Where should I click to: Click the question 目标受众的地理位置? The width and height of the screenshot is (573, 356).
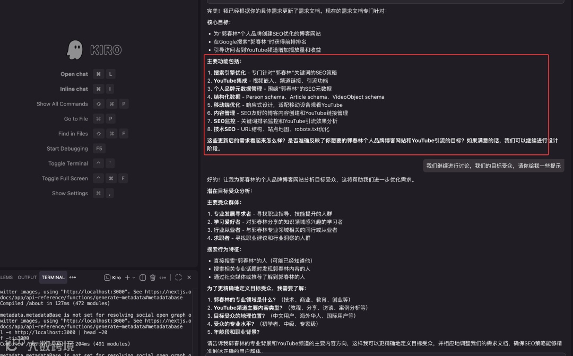click(x=282, y=316)
